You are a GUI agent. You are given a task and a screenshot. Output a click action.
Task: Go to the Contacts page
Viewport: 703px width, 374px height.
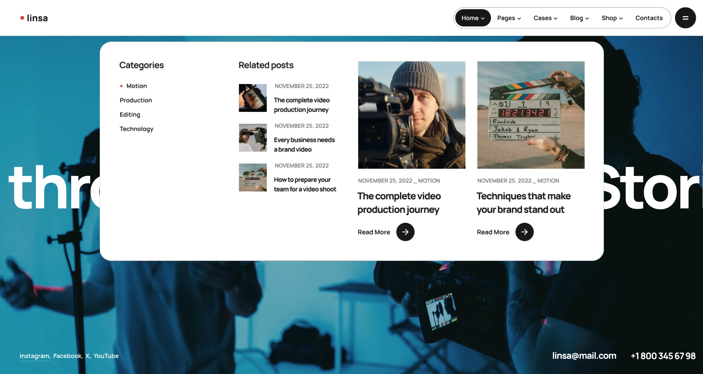pyautogui.click(x=649, y=18)
